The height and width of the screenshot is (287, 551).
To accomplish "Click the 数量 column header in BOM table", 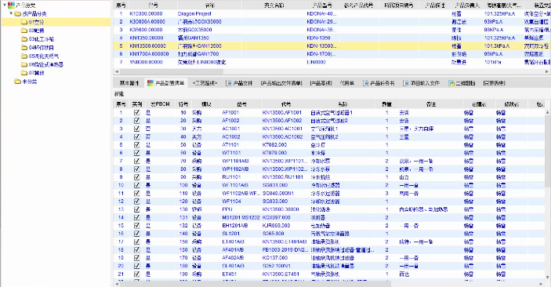I will point(387,104).
